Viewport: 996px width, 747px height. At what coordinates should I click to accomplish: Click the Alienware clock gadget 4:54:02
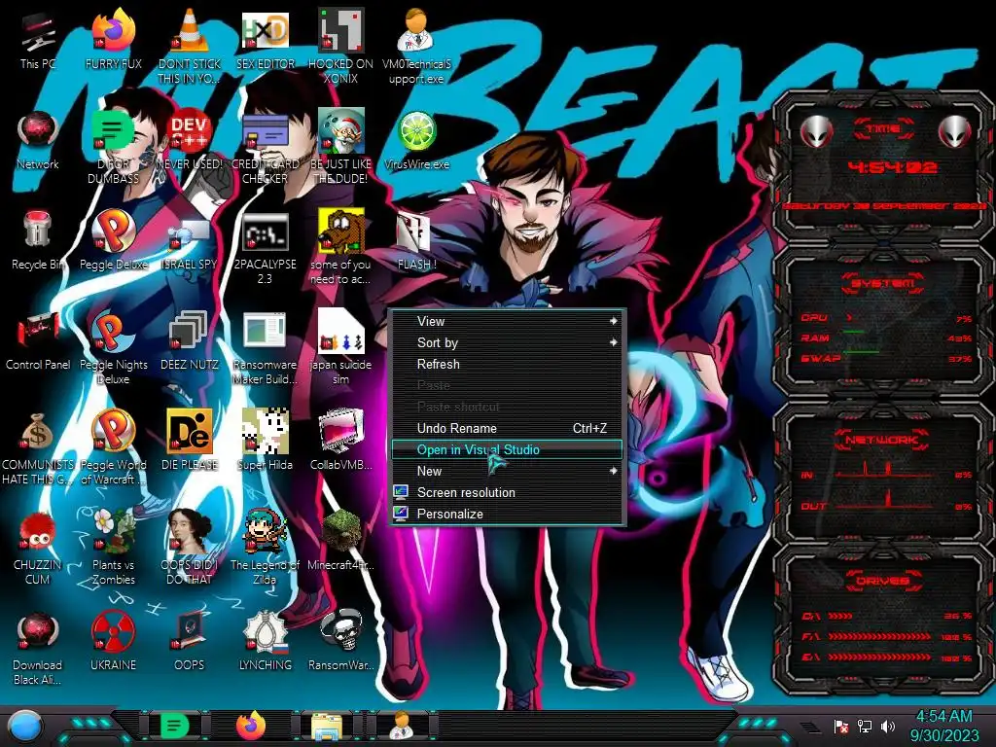tap(892, 167)
